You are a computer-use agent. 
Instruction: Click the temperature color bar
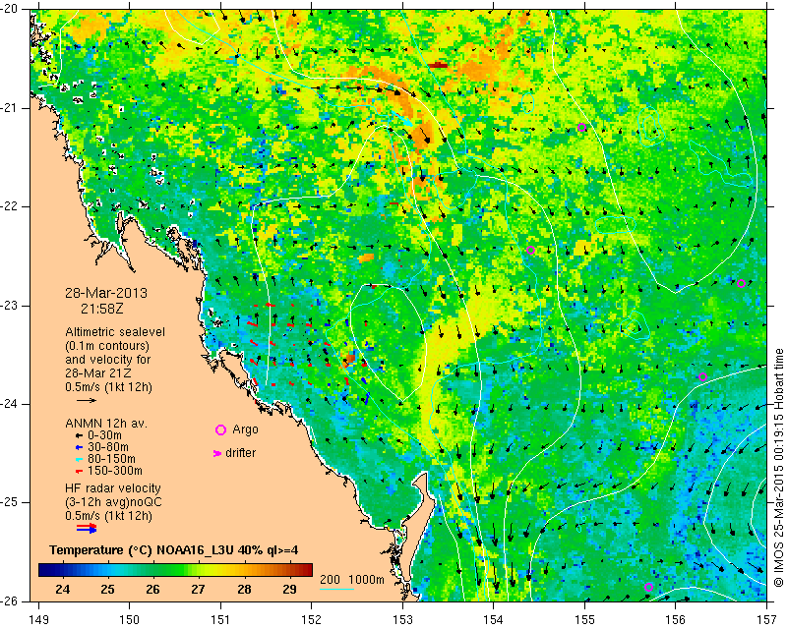tap(176, 570)
